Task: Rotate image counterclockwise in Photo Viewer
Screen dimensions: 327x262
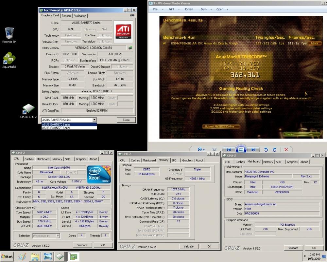Action: click(266, 150)
